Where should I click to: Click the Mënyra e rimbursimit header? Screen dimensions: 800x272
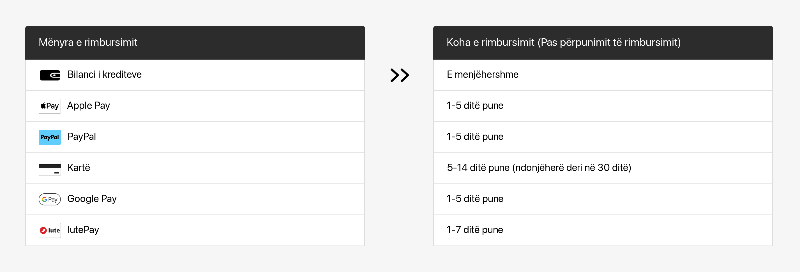(x=88, y=43)
